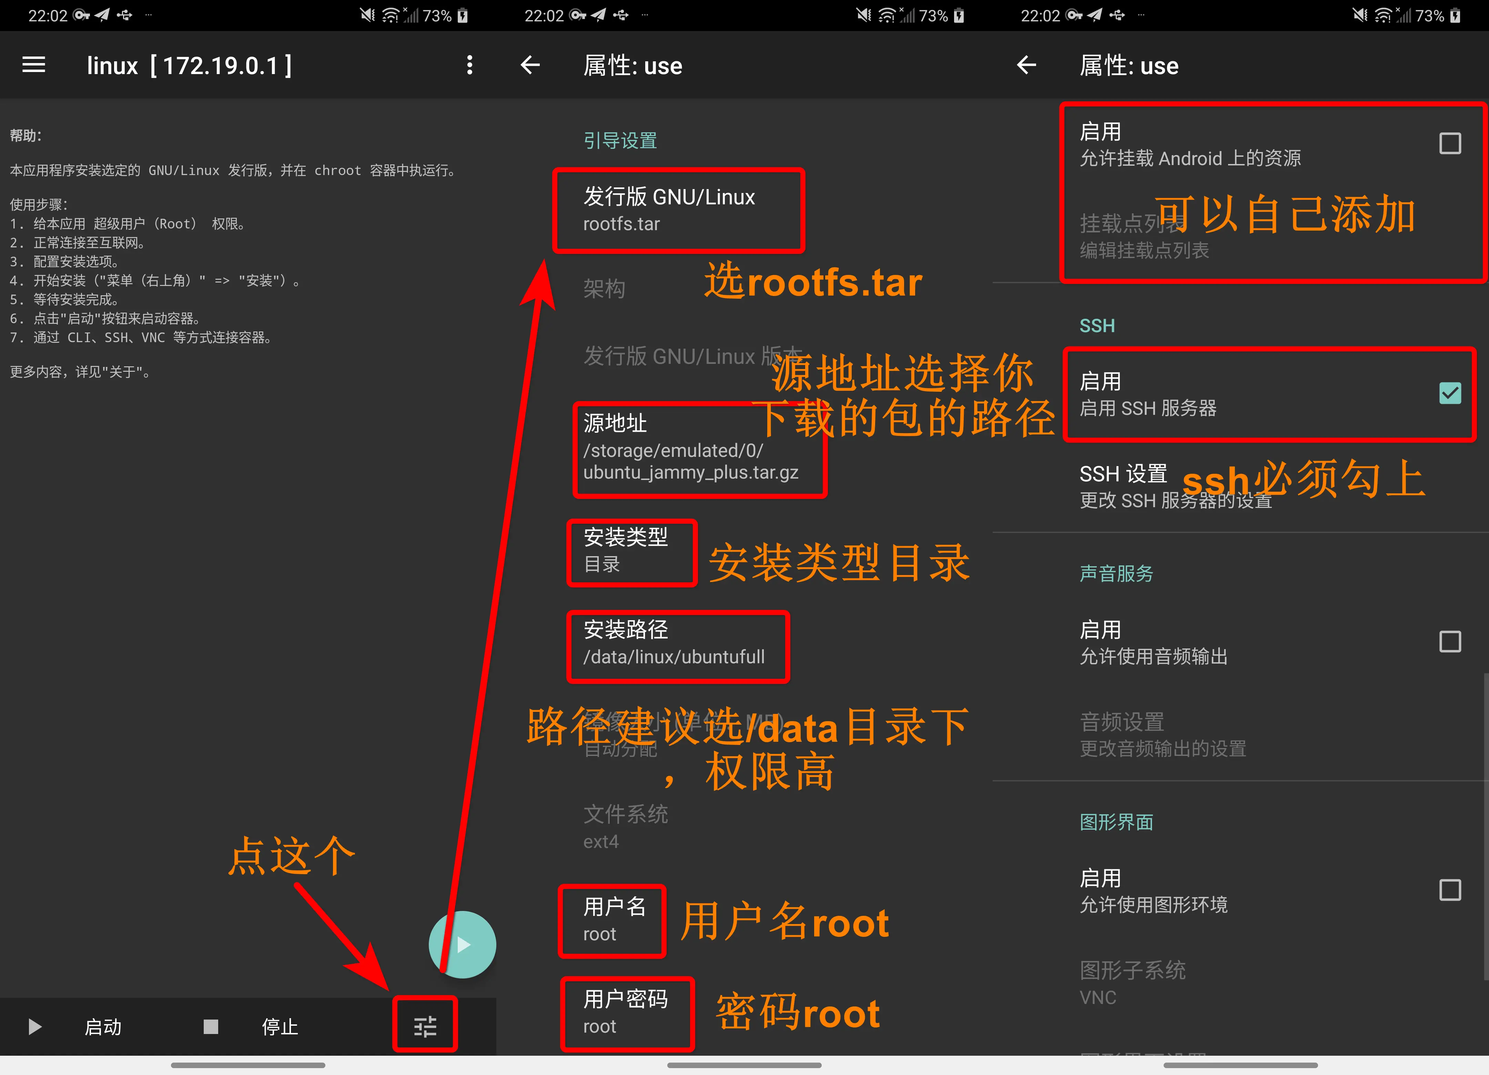Tap the VPN key icon in right status bar
Viewport: 1489px width, 1075px height.
(1074, 15)
